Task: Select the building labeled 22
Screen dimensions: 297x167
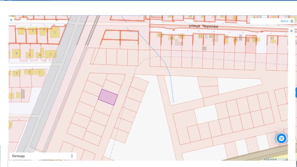Action: coord(211,36)
